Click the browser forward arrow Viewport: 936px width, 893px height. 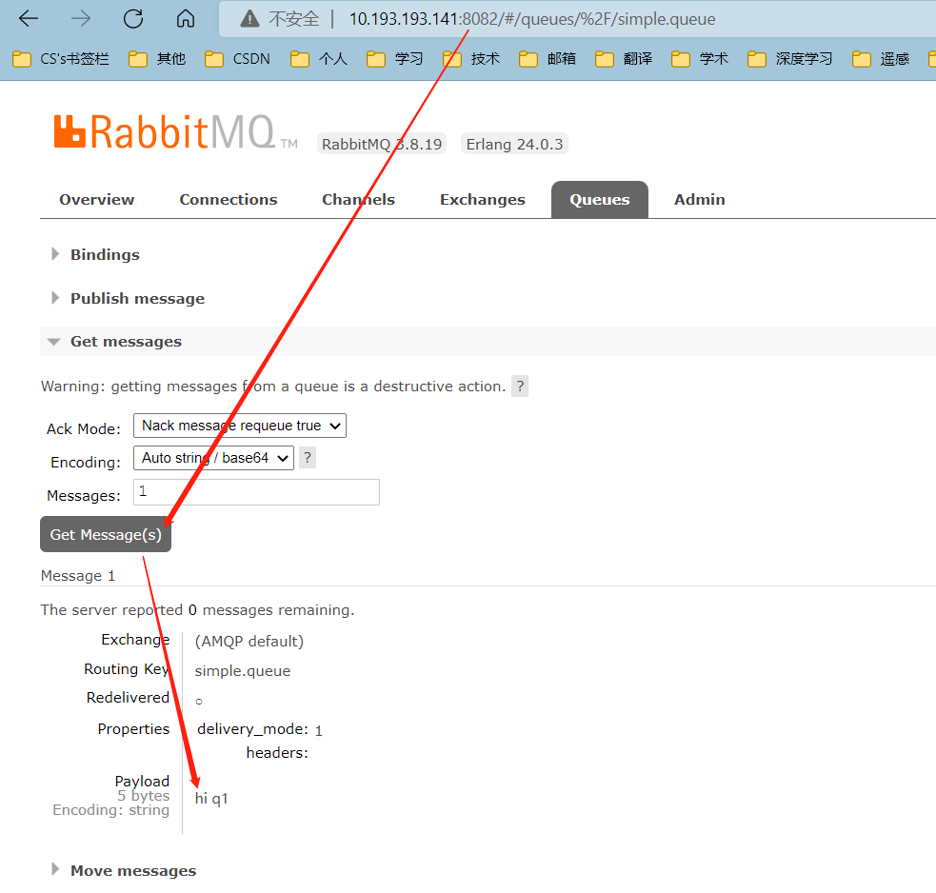click(x=81, y=19)
